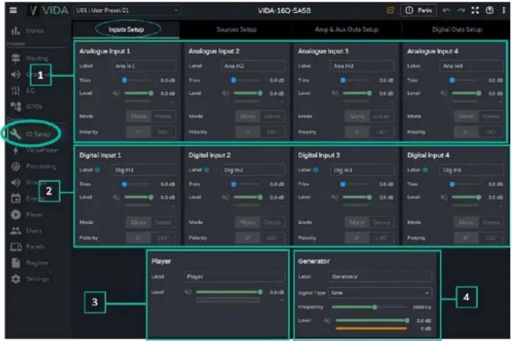This screenshot has height=341, width=512.
Task: Click Digital Input 3 Label field
Action: click(362, 170)
